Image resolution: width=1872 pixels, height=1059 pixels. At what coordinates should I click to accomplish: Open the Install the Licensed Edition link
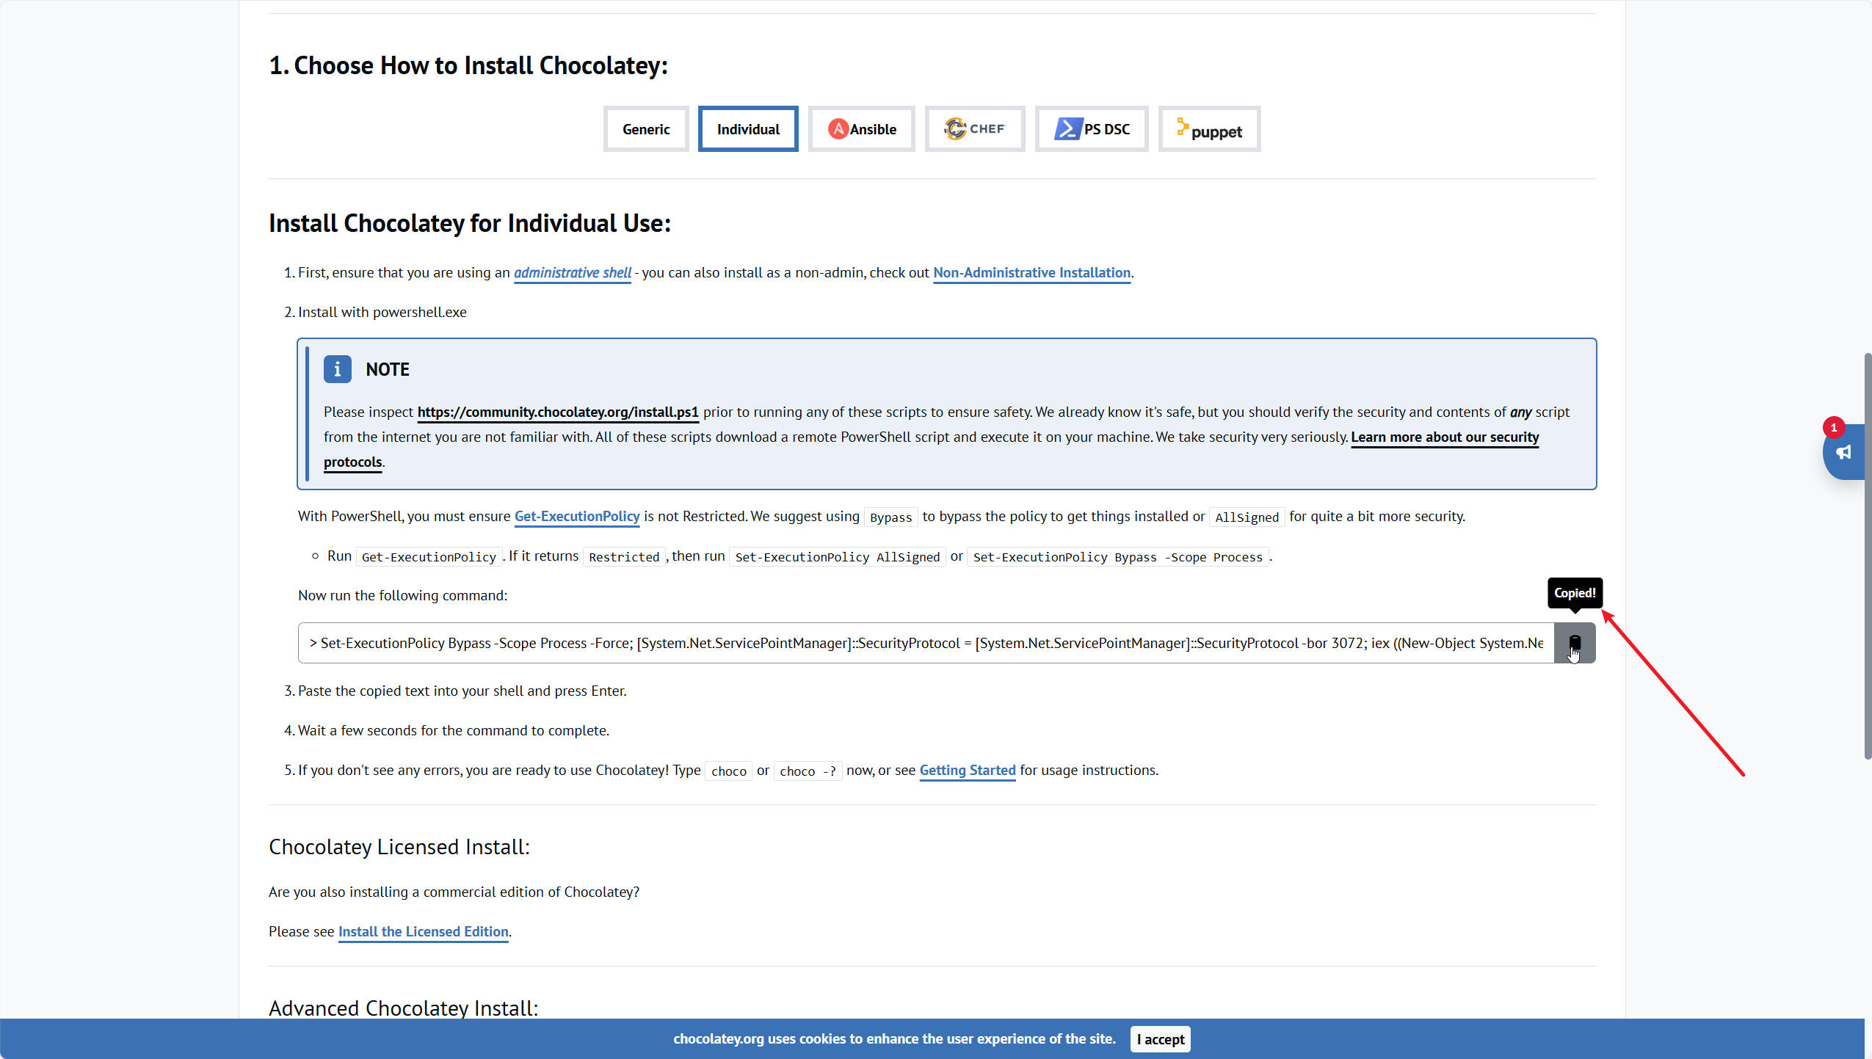(423, 931)
